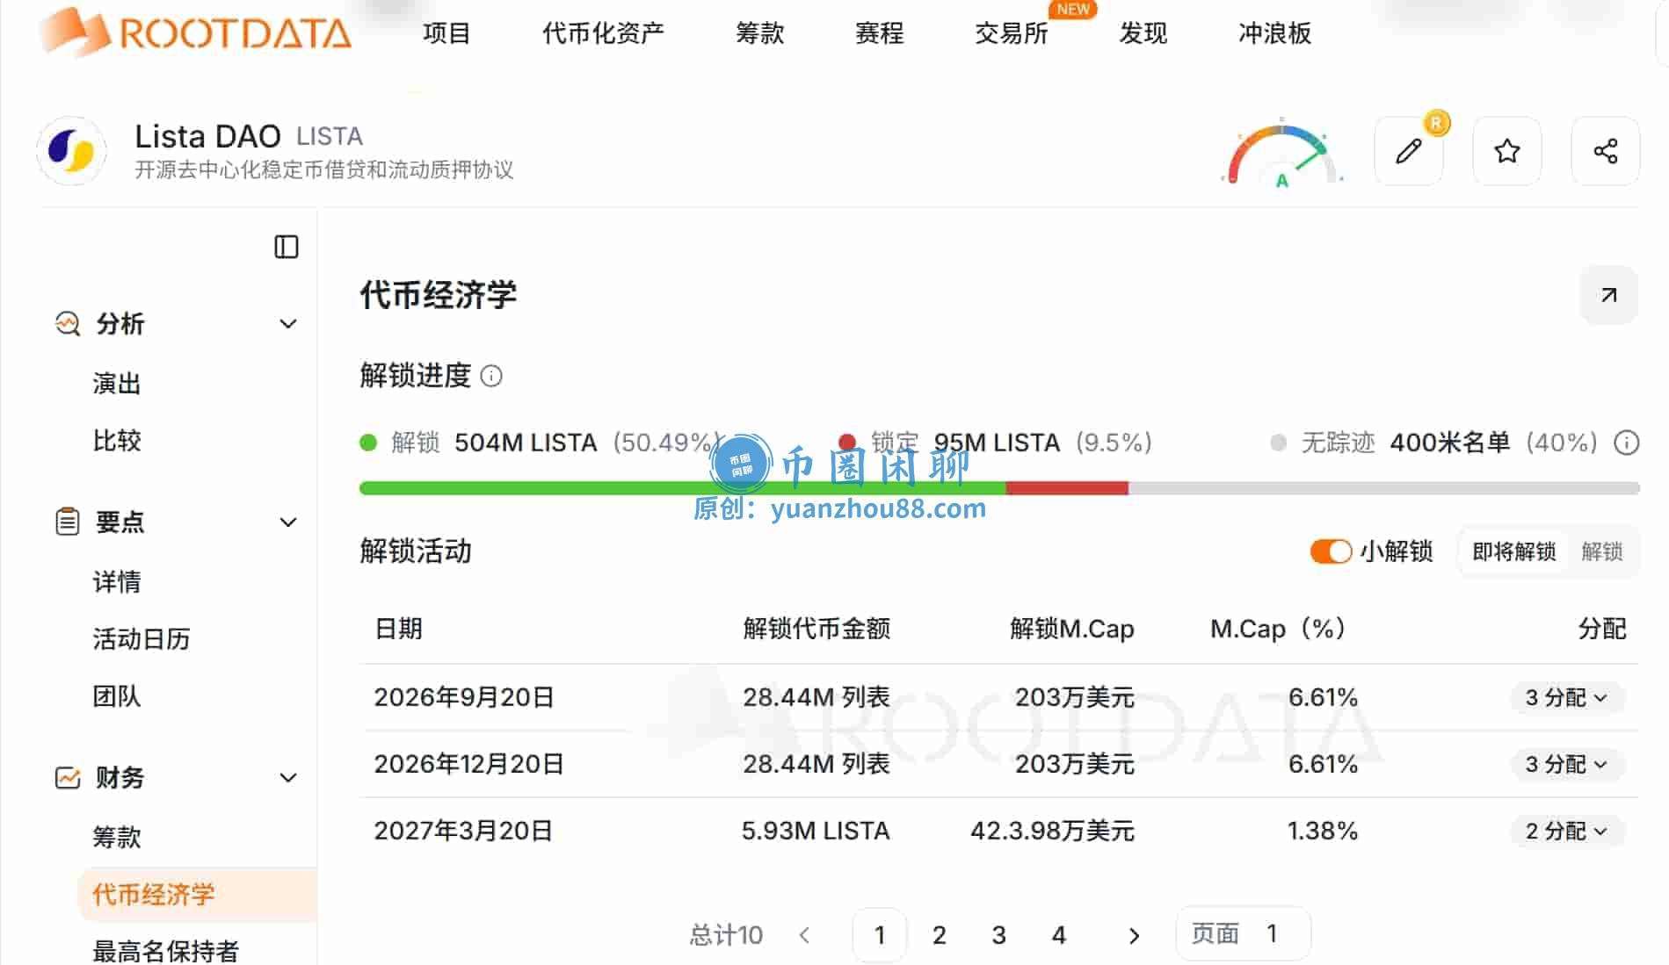
Task: Expand 2 分配 for 2027年3月20日 row
Action: (x=1566, y=831)
